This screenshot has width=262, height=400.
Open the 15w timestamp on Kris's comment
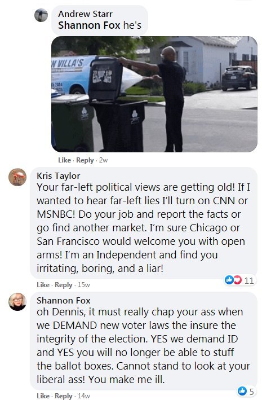[83, 285]
